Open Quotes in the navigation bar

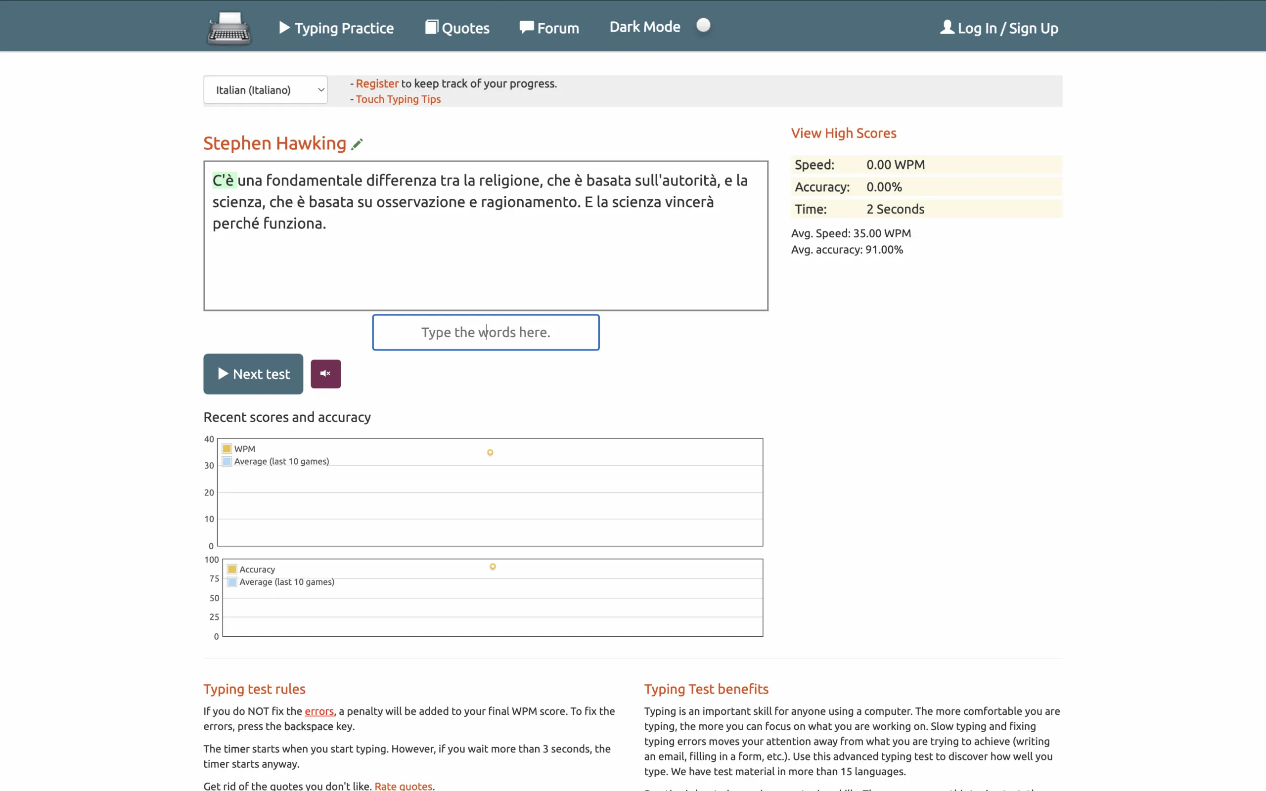coord(458,28)
